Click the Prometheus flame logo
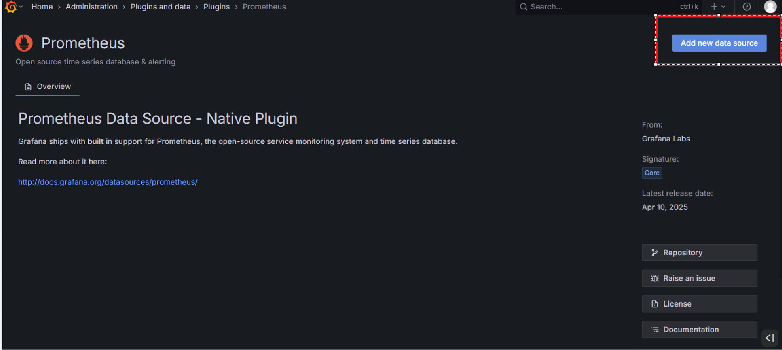782x350 pixels. click(24, 43)
